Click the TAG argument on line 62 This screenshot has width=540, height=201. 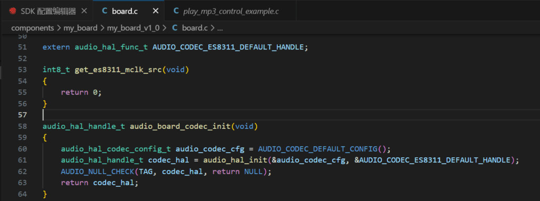(146, 172)
